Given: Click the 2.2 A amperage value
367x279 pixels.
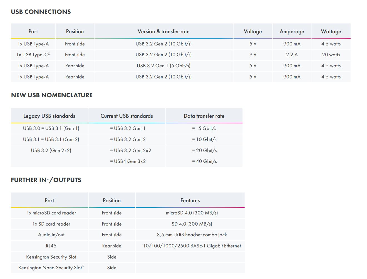Looking at the screenshot, I should click(x=292, y=55).
